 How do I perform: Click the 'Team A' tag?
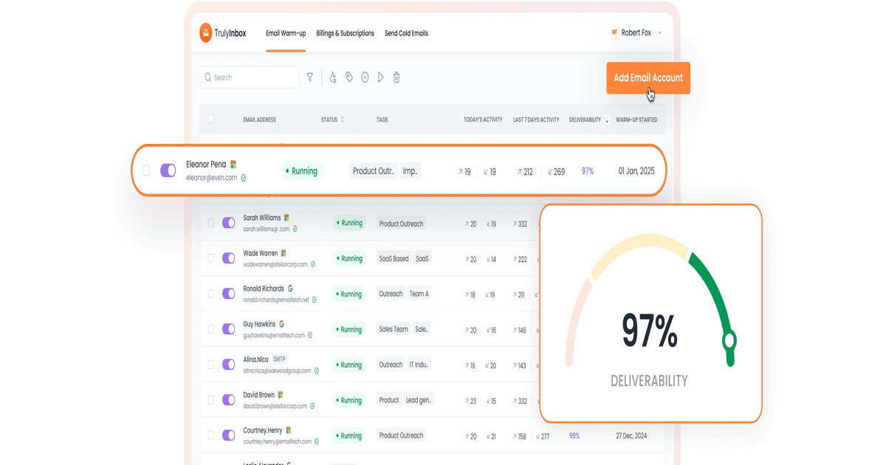click(x=419, y=294)
